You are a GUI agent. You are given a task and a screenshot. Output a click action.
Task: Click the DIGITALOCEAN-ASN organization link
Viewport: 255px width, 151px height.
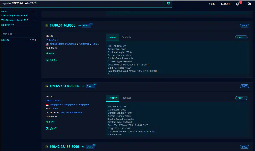pyautogui.click(x=71, y=112)
